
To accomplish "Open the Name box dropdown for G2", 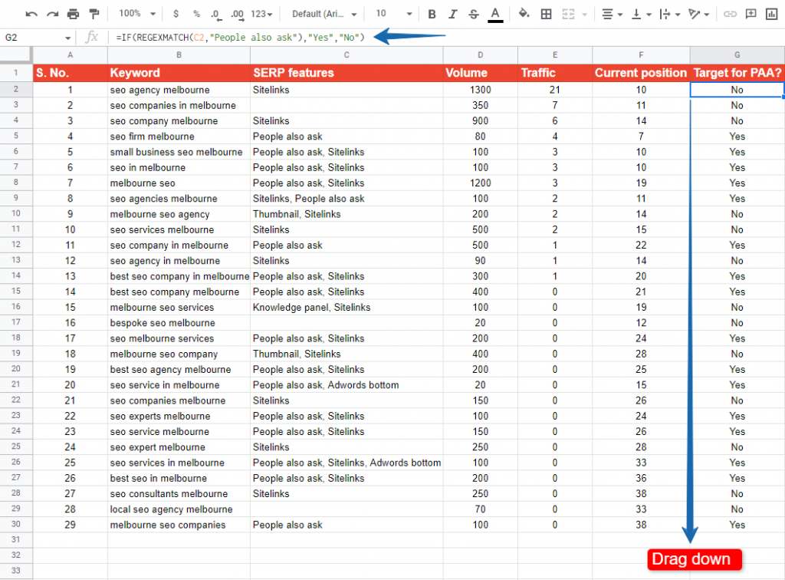I will 67,38.
